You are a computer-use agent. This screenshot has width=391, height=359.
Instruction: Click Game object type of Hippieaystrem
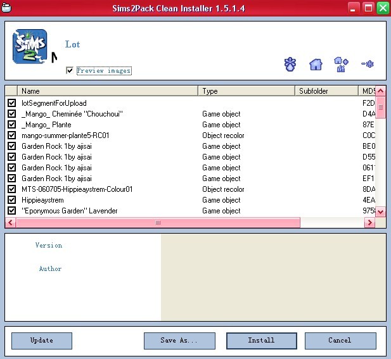tap(221, 200)
